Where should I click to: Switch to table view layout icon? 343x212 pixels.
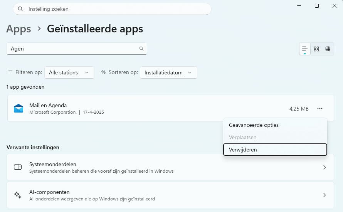pos(328,49)
